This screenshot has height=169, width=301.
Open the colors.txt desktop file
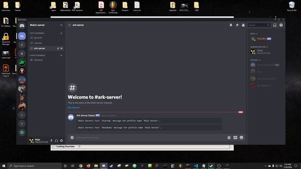coord(137,7)
